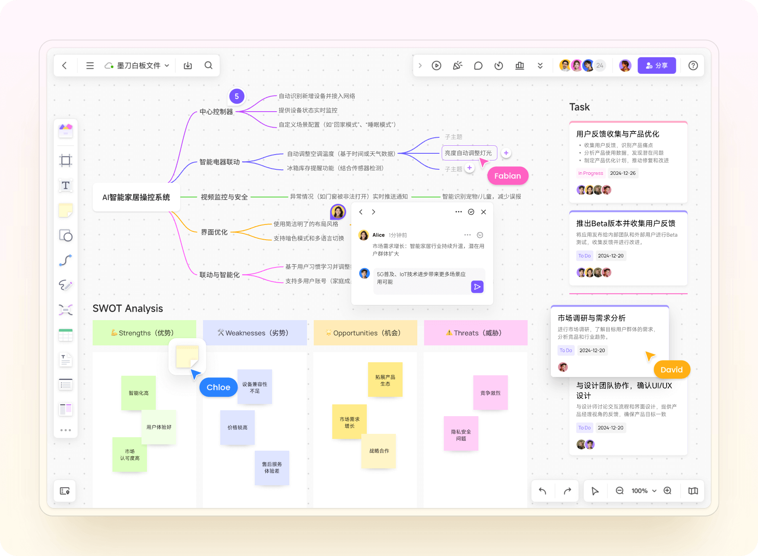This screenshot has width=758, height=556.
Task: Click the 分享 share button
Action: [x=657, y=66]
